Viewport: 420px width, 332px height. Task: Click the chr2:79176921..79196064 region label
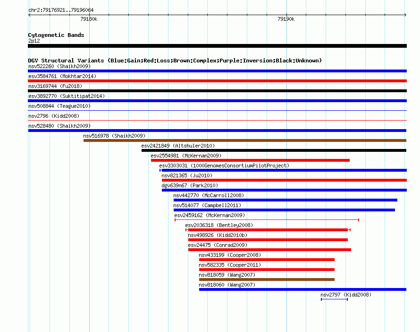pos(61,10)
